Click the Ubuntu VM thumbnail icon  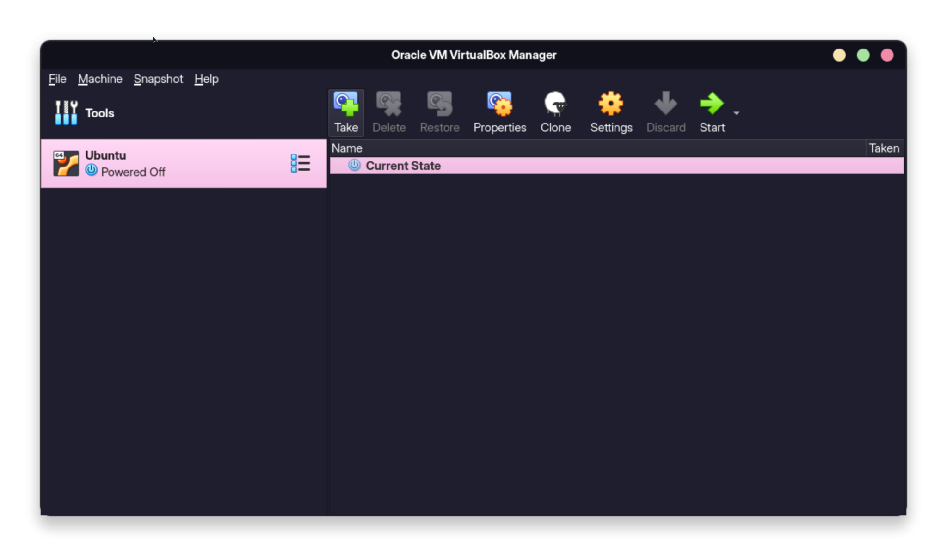coord(66,163)
